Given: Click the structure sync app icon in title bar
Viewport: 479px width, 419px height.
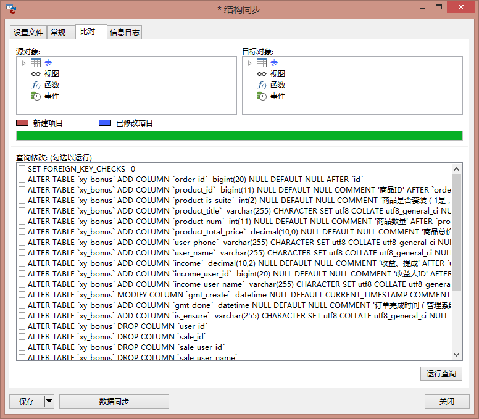Looking at the screenshot, I should point(11,9).
